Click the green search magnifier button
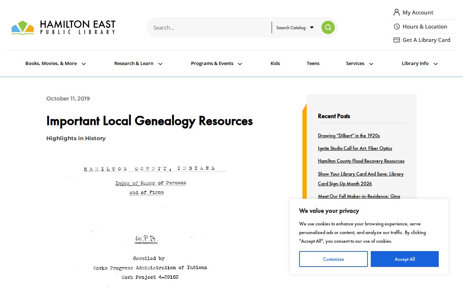 (328, 27)
